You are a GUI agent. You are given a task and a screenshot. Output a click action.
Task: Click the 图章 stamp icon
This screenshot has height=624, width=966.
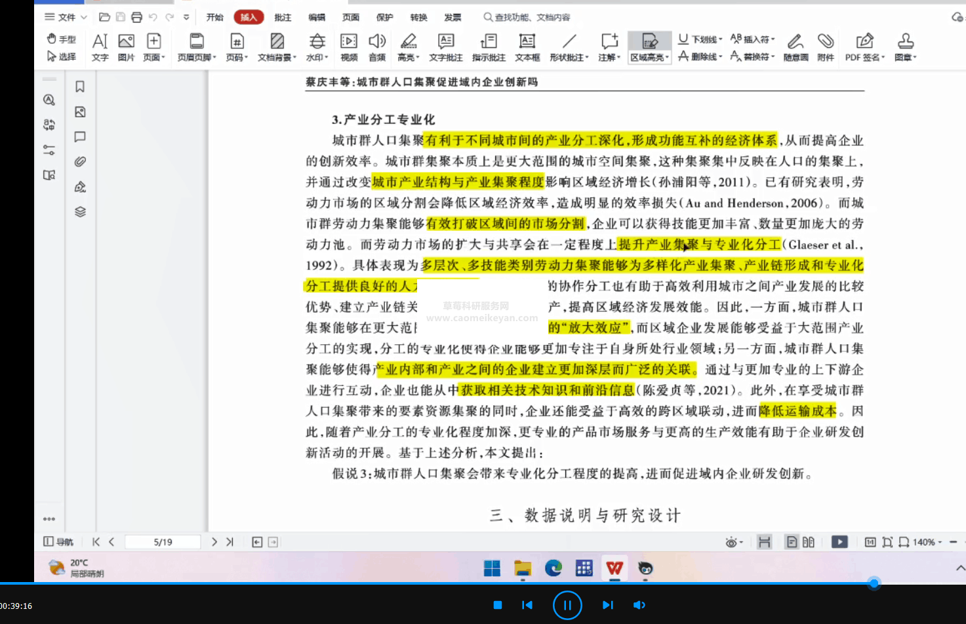tap(906, 48)
